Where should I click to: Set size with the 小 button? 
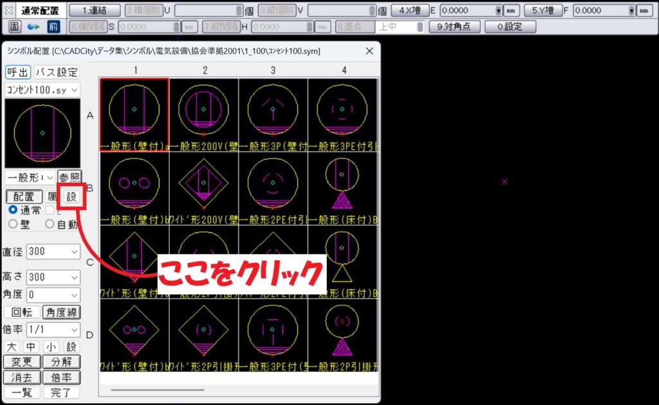coord(51,347)
